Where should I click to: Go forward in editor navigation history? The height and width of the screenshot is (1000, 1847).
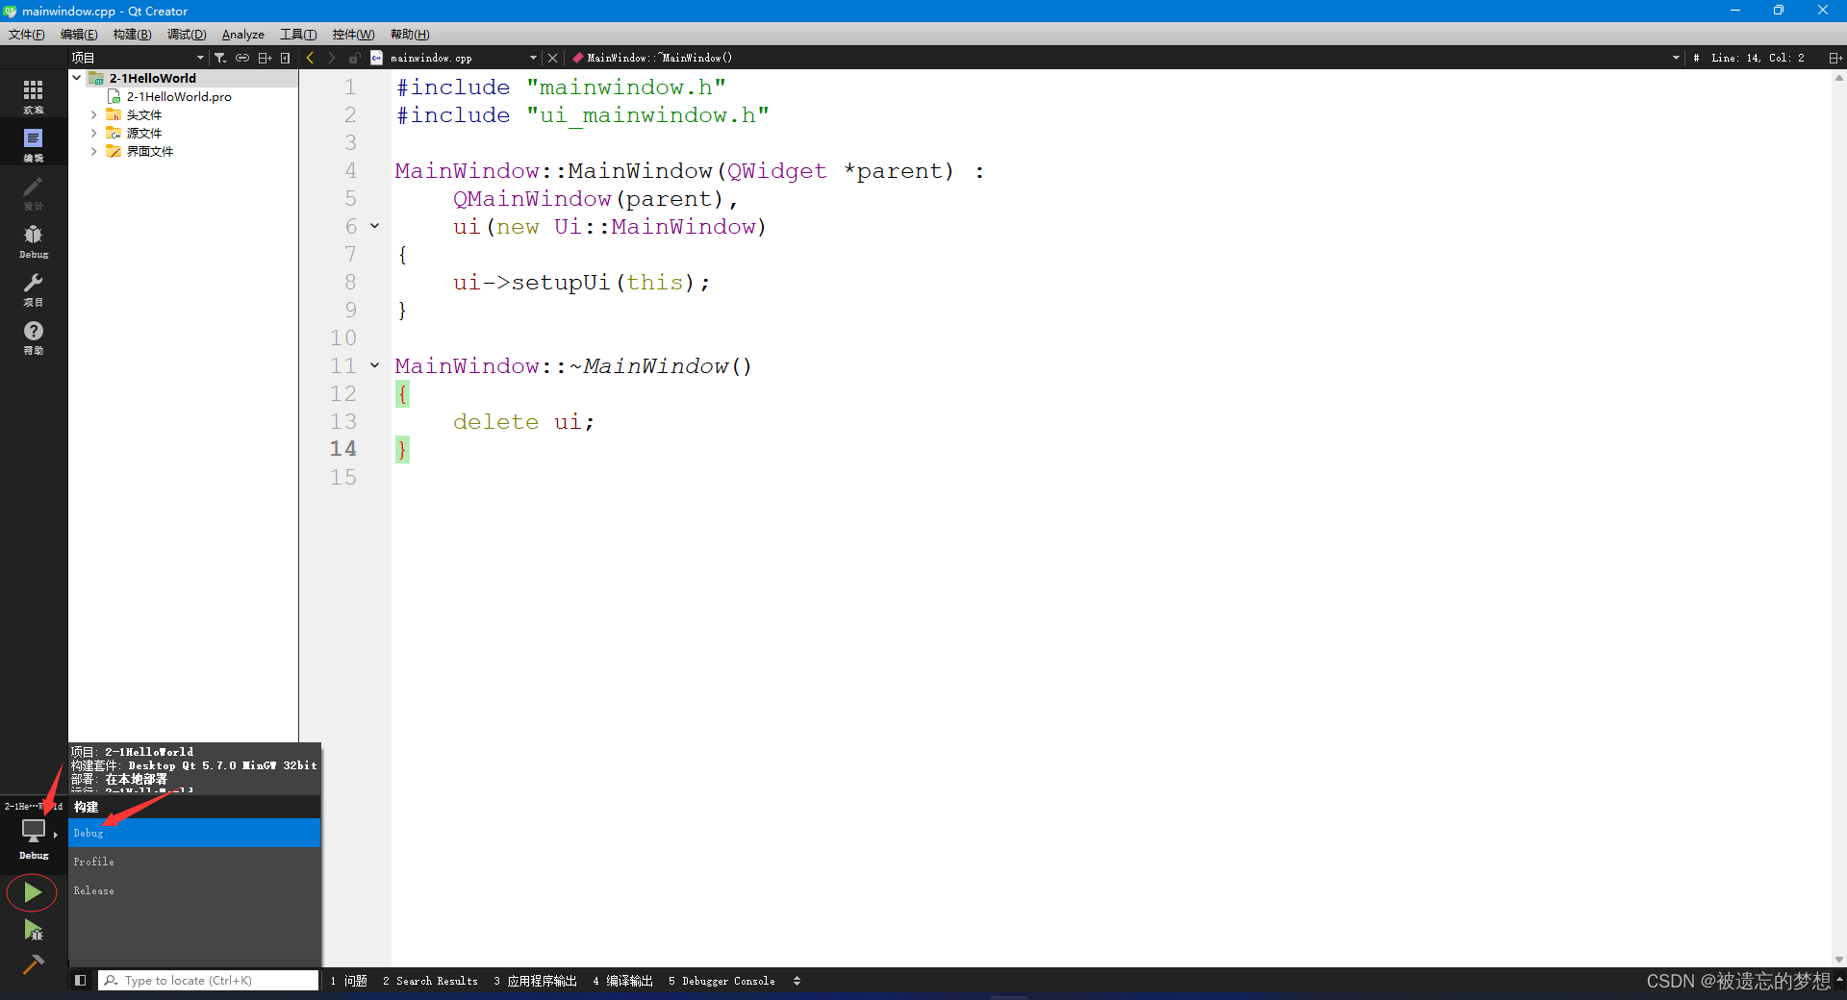(332, 58)
